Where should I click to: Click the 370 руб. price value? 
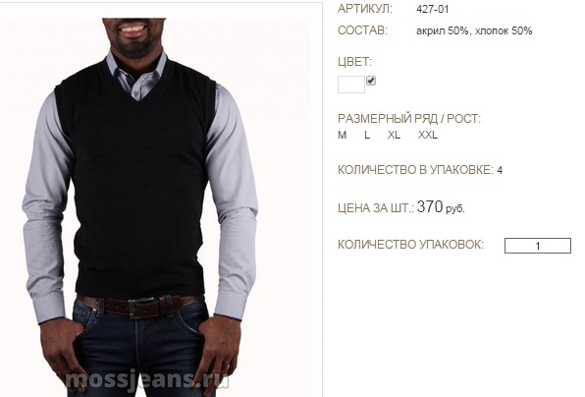441,207
